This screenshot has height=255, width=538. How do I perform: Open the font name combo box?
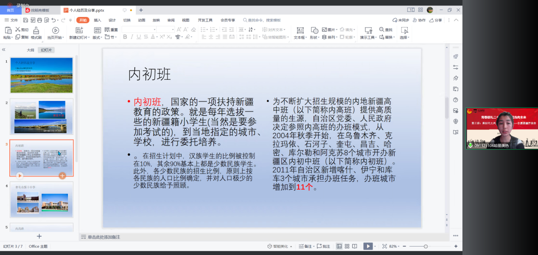[139, 30]
